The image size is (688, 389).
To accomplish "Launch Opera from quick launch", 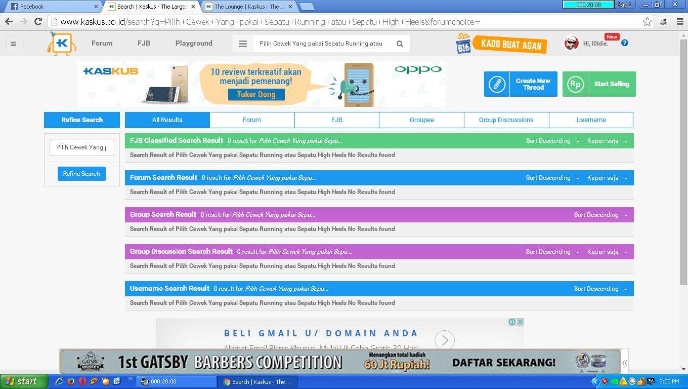I will coord(82,381).
